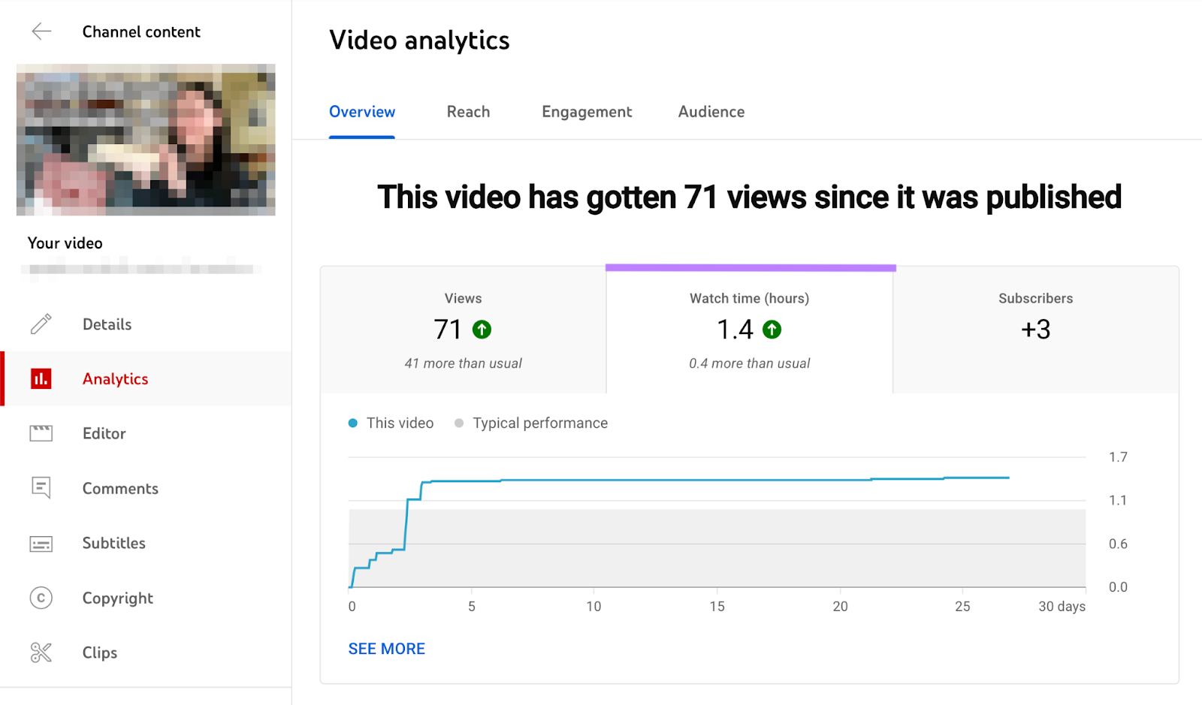The image size is (1202, 705).
Task: Switch to the Reach tab
Action: pos(468,111)
